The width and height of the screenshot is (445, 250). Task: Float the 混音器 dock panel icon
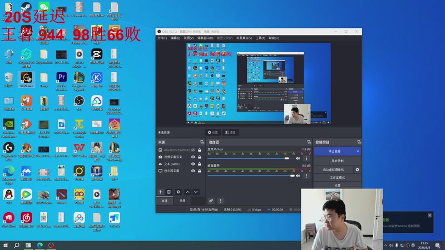pos(309,142)
